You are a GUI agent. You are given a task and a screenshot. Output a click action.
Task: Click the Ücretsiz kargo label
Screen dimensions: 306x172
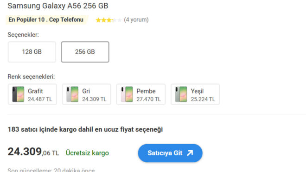point(87,153)
